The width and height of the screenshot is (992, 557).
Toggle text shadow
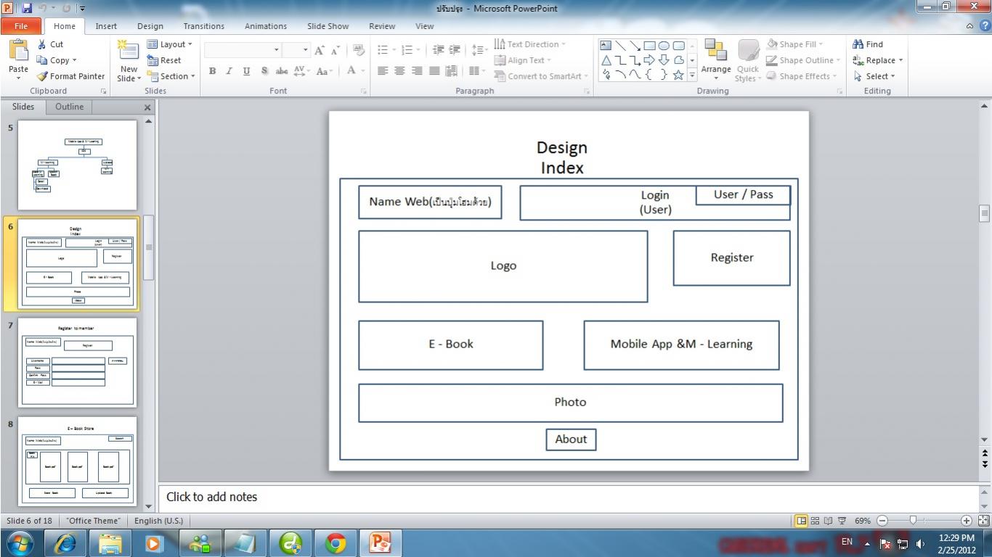[264, 71]
